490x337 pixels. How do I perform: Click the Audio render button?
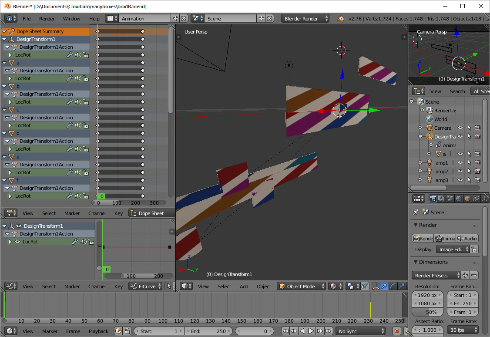467,239
